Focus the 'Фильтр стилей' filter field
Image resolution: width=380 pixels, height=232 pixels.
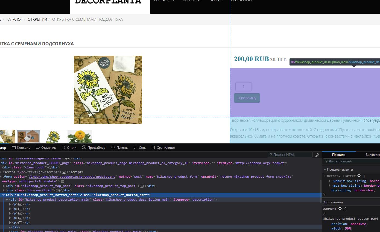[x=351, y=161]
